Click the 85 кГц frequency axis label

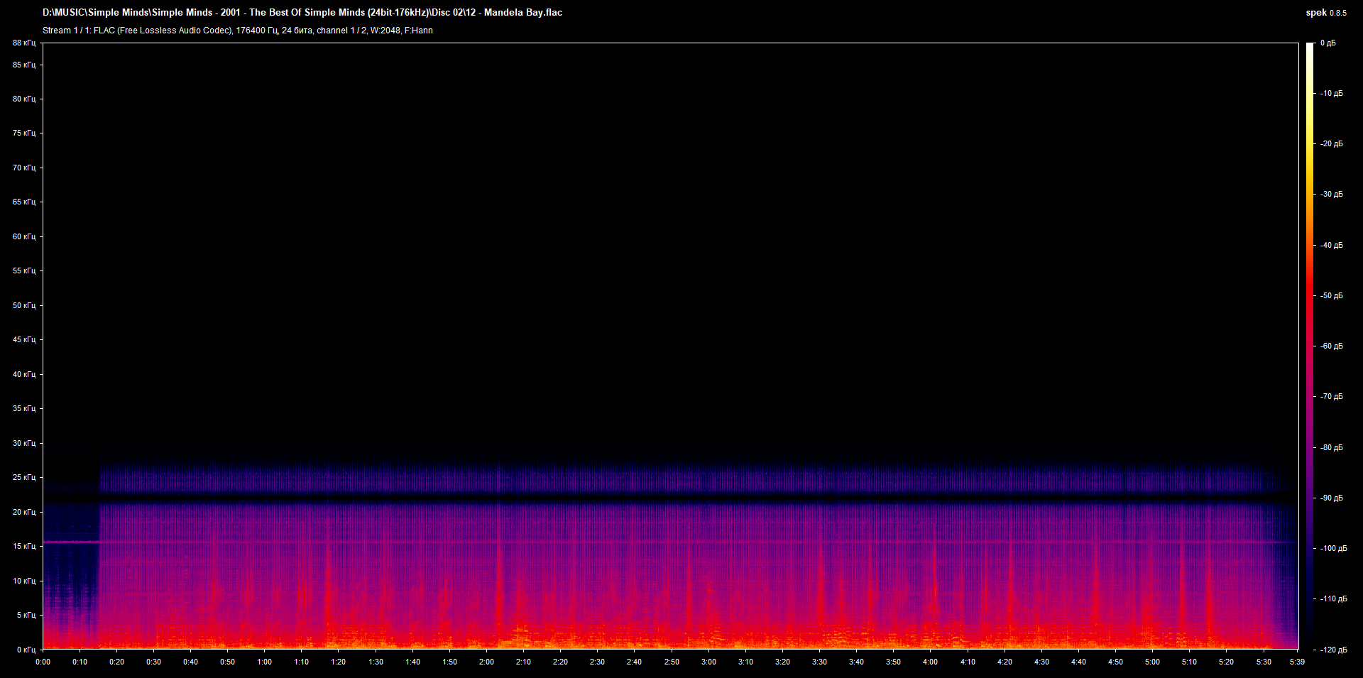(x=23, y=65)
